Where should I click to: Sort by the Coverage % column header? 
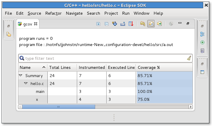(164, 67)
